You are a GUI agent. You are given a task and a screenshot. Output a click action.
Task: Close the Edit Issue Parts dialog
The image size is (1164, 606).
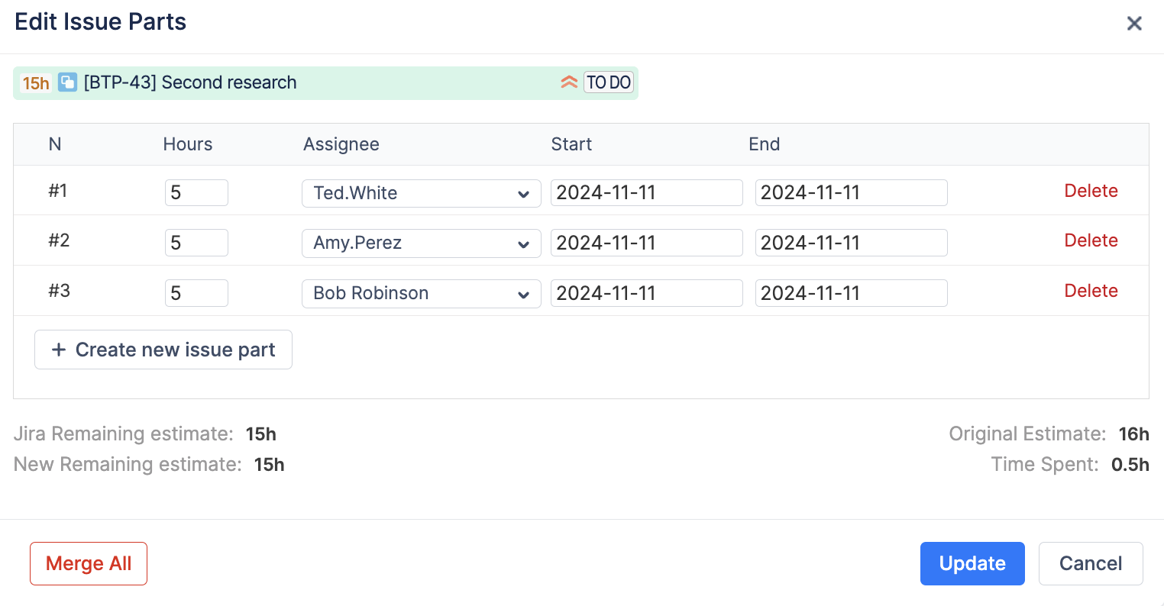pyautogui.click(x=1134, y=24)
